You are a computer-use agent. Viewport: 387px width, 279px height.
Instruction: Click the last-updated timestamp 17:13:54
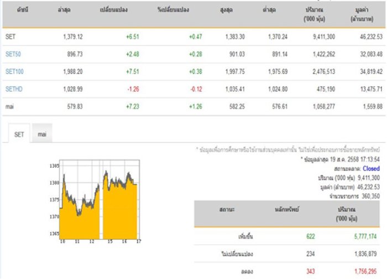click(370, 159)
